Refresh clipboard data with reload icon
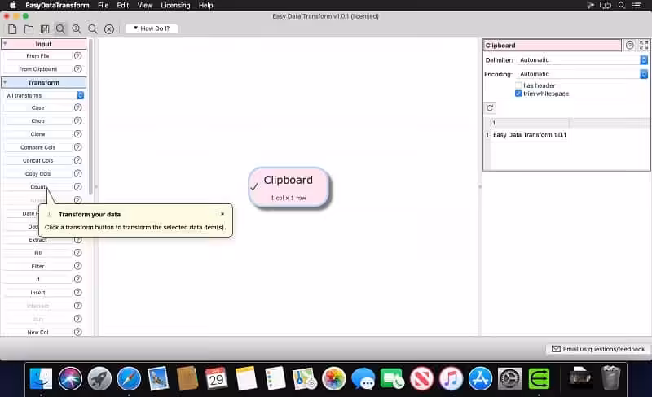Viewport: 652px width, 397px height. [491, 108]
